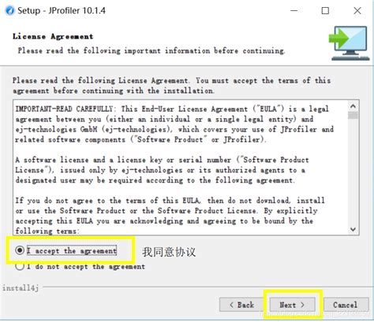Click the JProfiler icon in the title bar
The width and height of the screenshot is (374, 322).
[9, 11]
